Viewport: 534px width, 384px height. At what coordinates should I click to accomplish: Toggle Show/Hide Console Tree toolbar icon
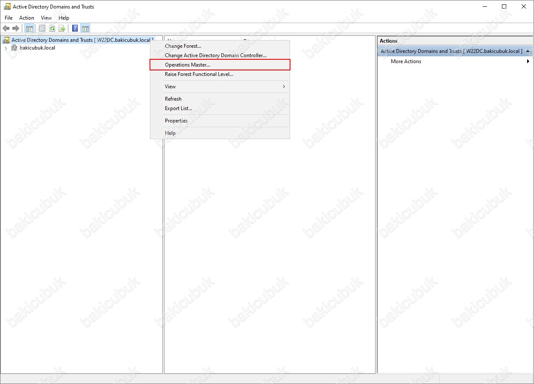pyautogui.click(x=29, y=29)
